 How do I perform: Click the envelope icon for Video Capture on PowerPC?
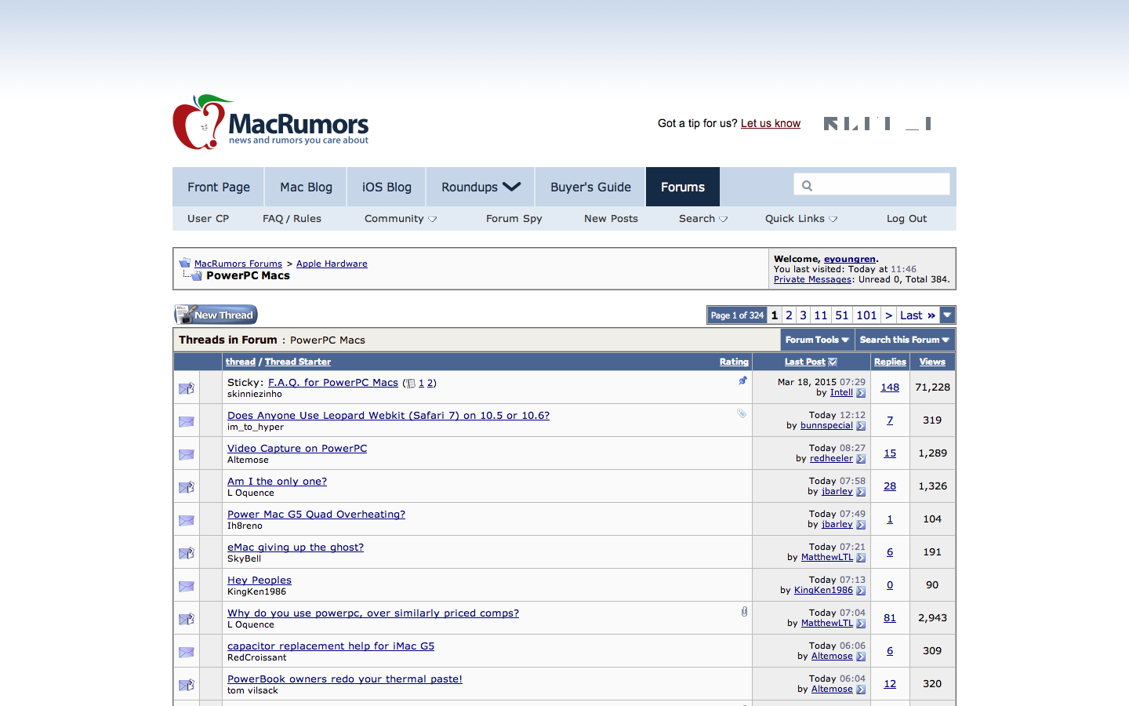tap(187, 454)
